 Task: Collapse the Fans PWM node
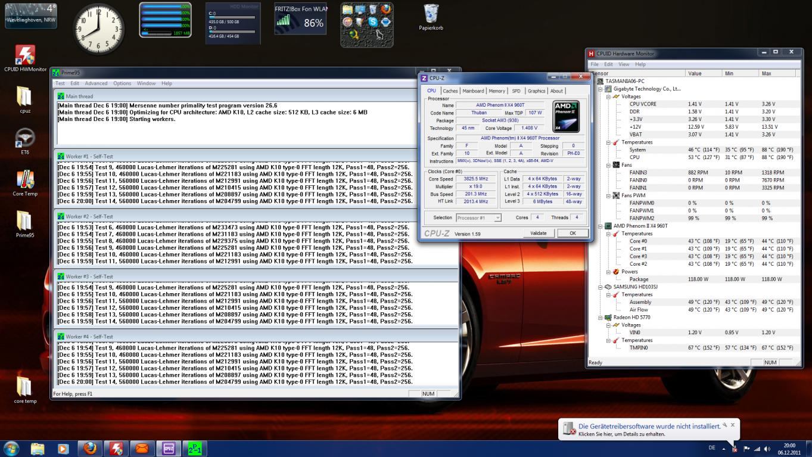pos(608,195)
